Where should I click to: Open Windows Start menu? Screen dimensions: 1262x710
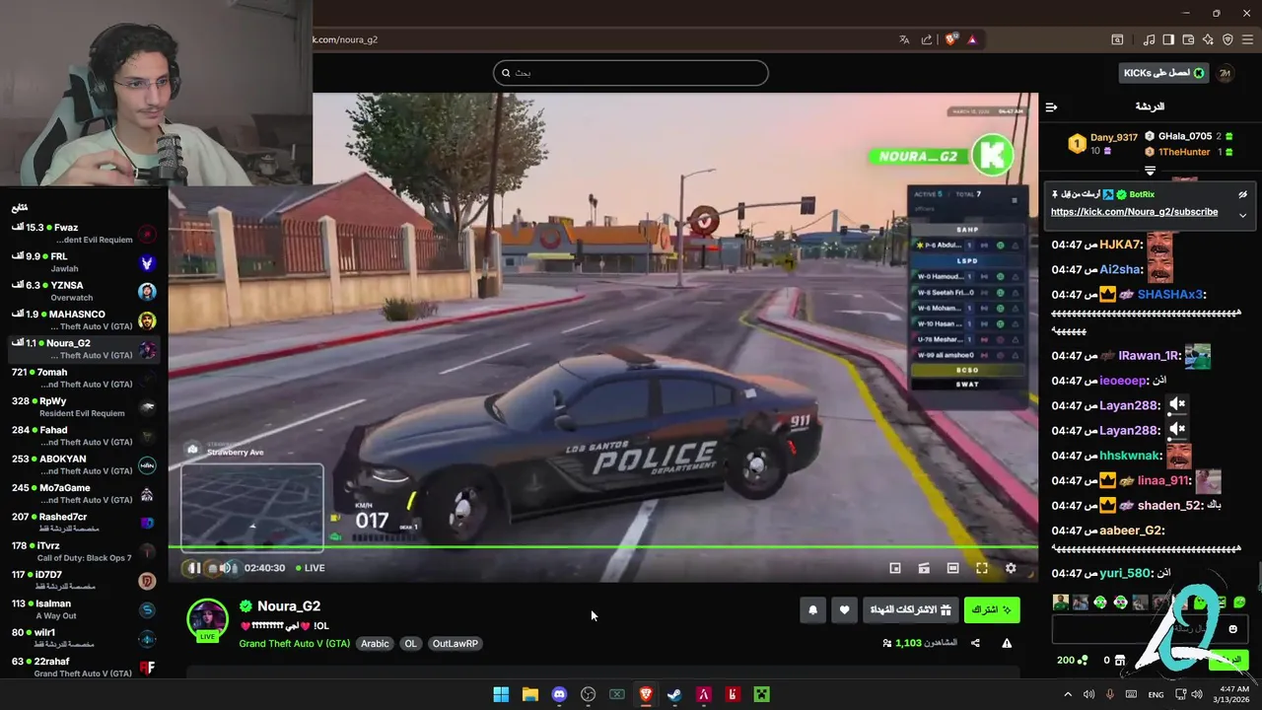pos(501,694)
